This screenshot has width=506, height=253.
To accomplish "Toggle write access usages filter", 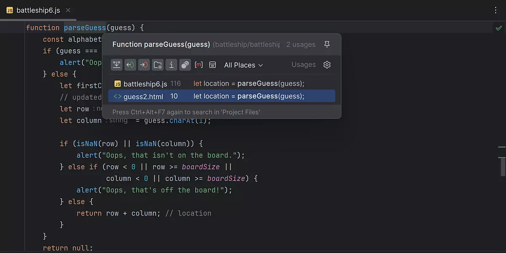I will pos(144,65).
